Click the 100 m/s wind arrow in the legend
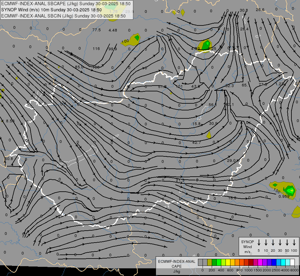The image size is (300, 276). (x=294, y=243)
